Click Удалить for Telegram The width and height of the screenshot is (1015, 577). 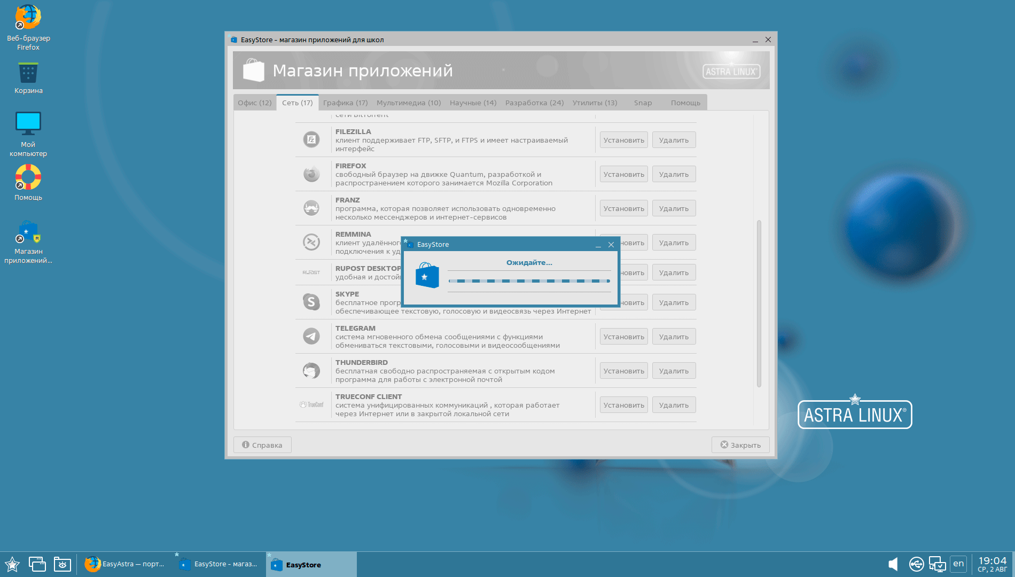tap(674, 337)
